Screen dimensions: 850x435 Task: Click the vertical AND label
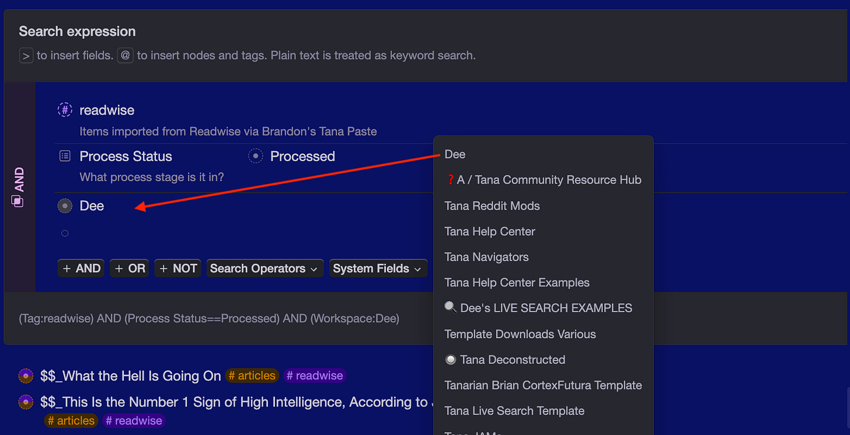(x=19, y=179)
